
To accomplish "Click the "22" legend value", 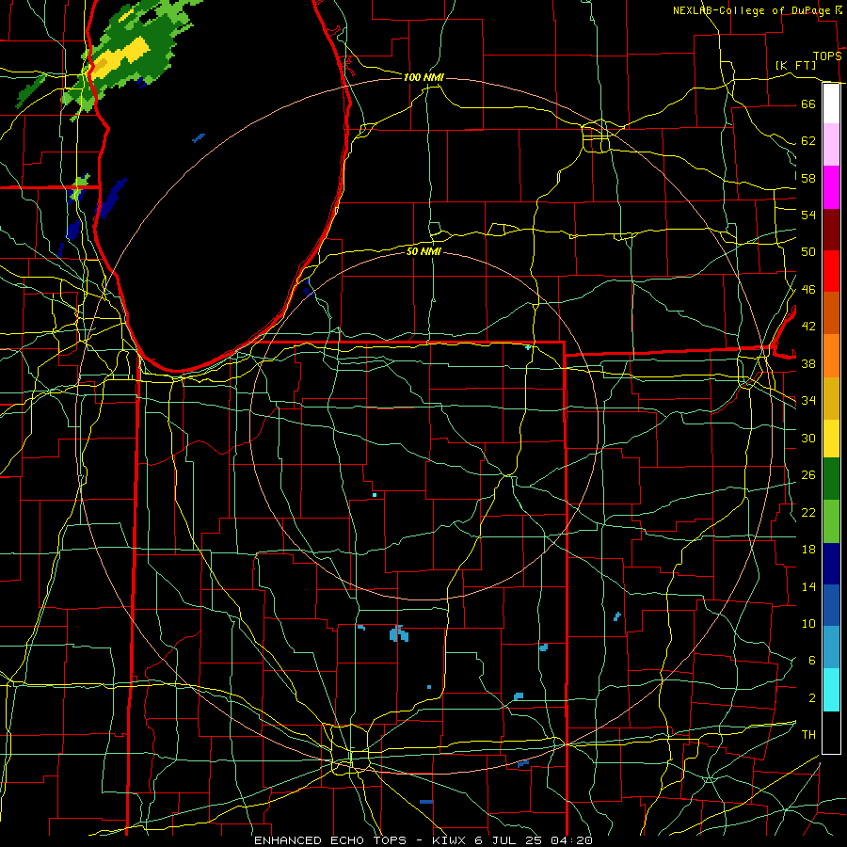I will click(x=808, y=513).
